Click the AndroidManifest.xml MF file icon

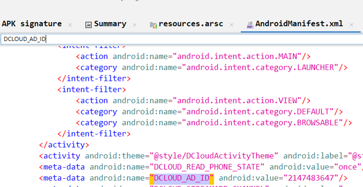[250, 25]
